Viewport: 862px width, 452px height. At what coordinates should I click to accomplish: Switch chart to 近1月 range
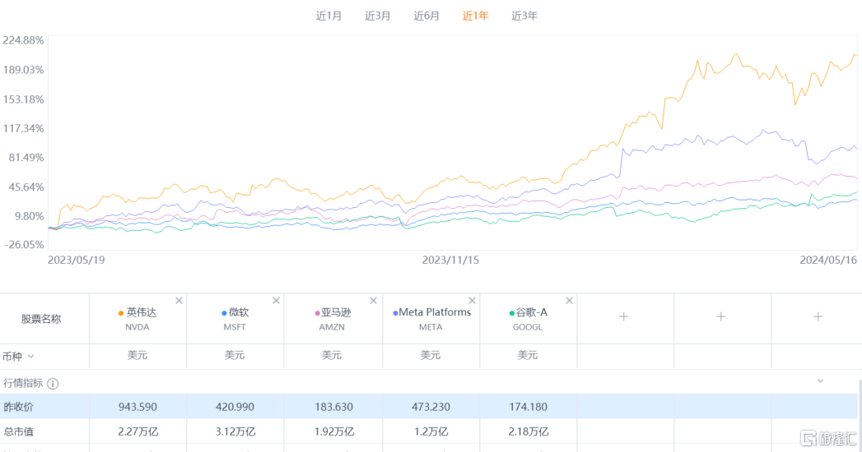328,16
